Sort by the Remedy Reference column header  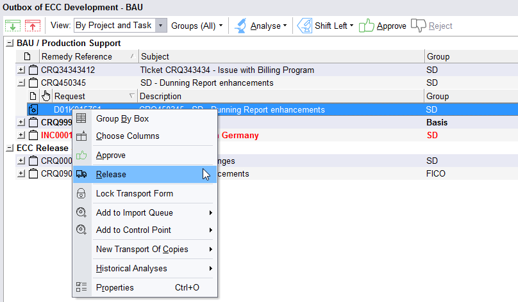click(76, 56)
